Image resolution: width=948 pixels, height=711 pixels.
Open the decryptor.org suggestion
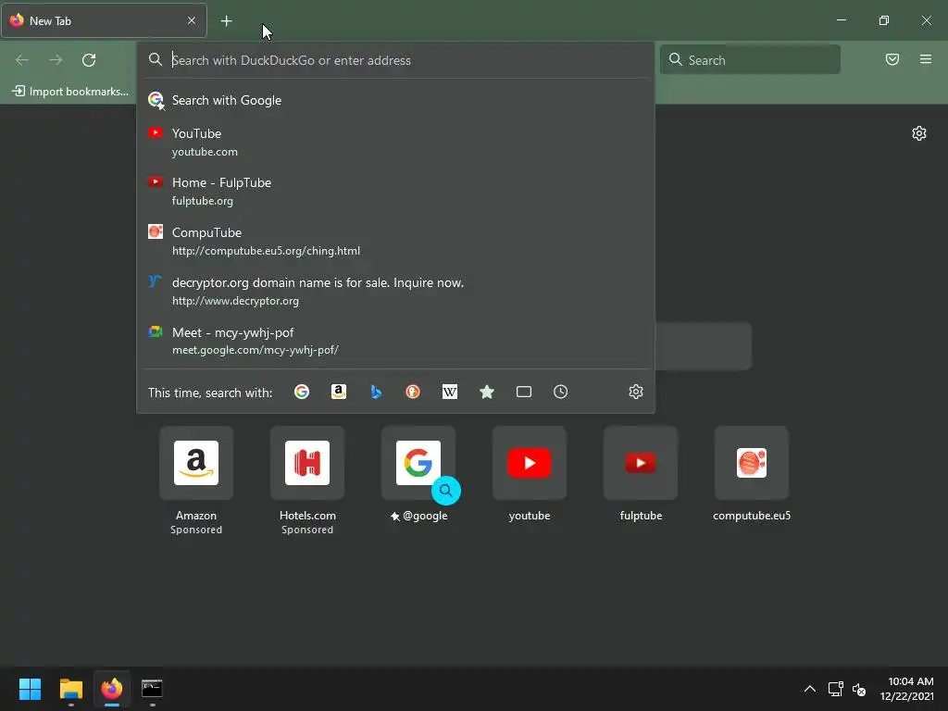point(396,291)
